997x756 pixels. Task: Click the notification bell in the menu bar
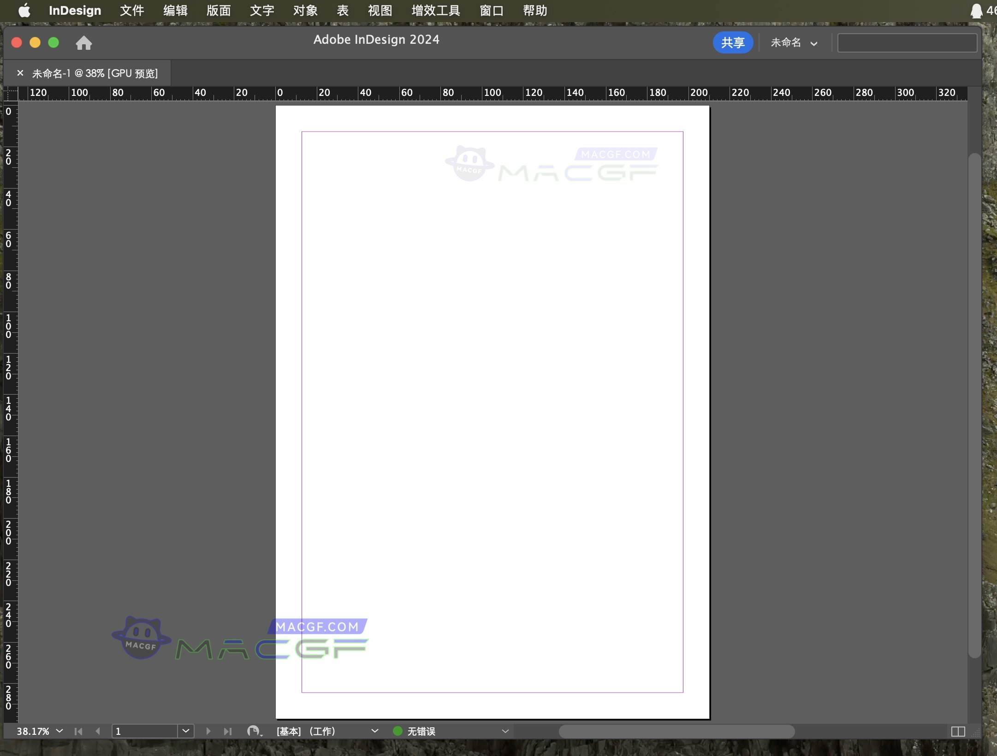point(976,10)
